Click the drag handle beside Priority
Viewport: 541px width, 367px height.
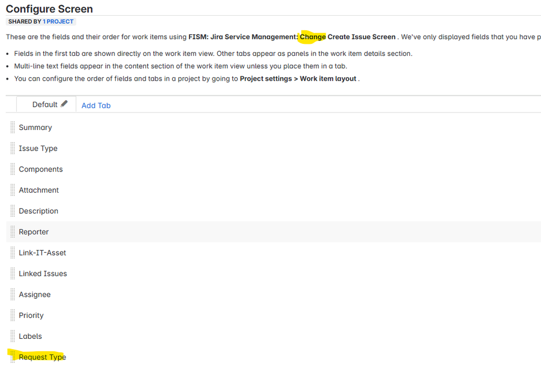12,315
